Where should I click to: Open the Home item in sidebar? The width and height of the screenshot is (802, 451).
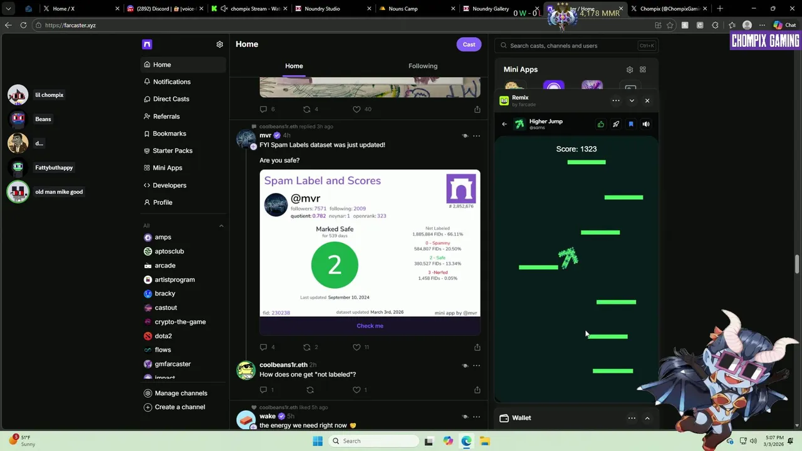click(x=183, y=65)
